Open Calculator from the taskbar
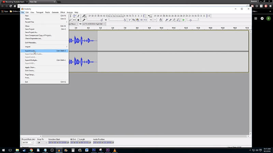The height and width of the screenshot is (153, 273). click(73, 150)
